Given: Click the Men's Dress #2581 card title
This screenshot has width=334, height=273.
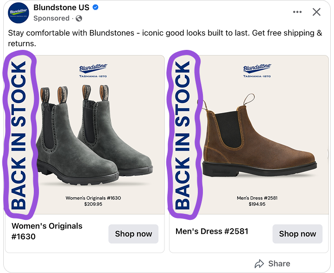Looking at the screenshot, I should click(x=212, y=231).
